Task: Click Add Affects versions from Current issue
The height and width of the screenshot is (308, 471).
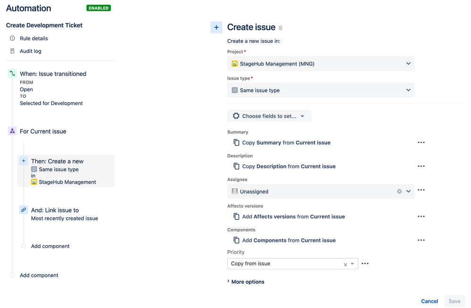Action: [x=294, y=217]
